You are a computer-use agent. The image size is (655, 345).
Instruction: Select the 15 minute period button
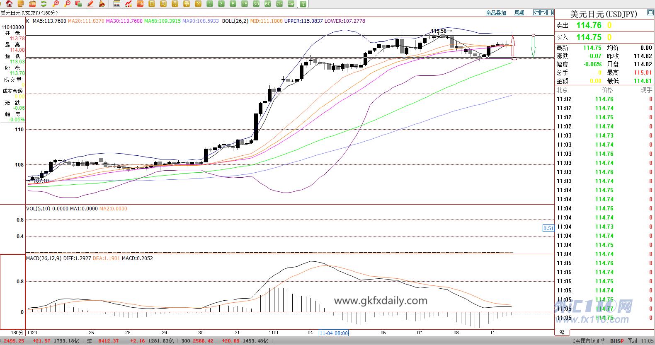(245, 4)
